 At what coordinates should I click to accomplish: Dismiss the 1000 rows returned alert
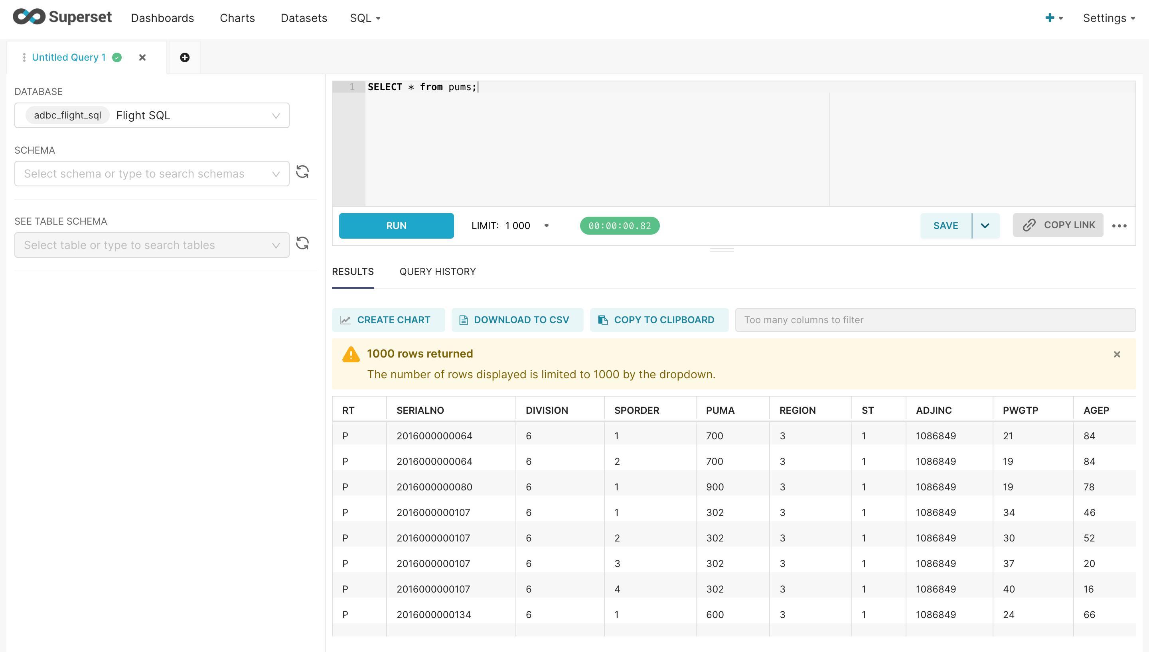pos(1117,354)
